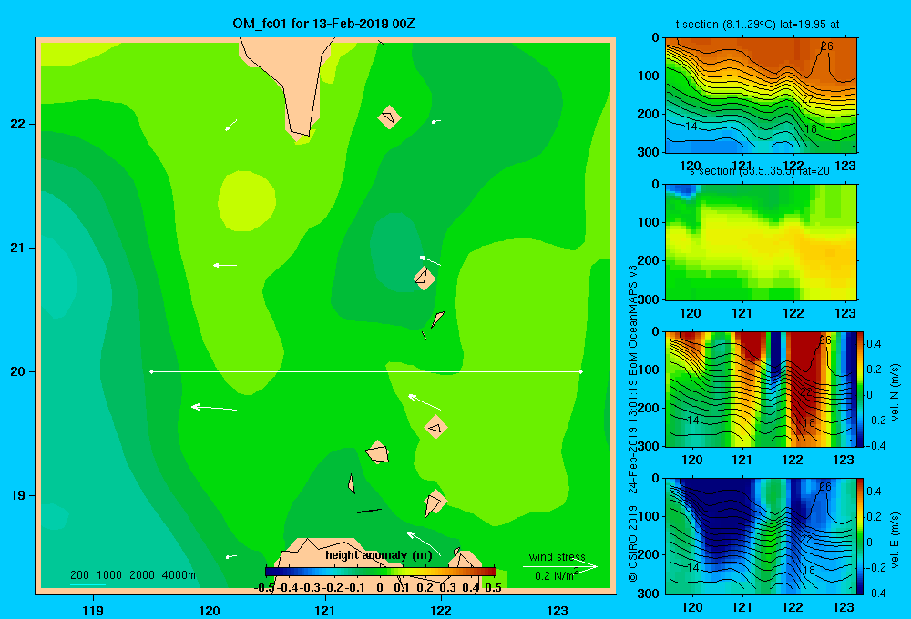
Task: Open the northward velocity section panel
Action: coord(761,389)
